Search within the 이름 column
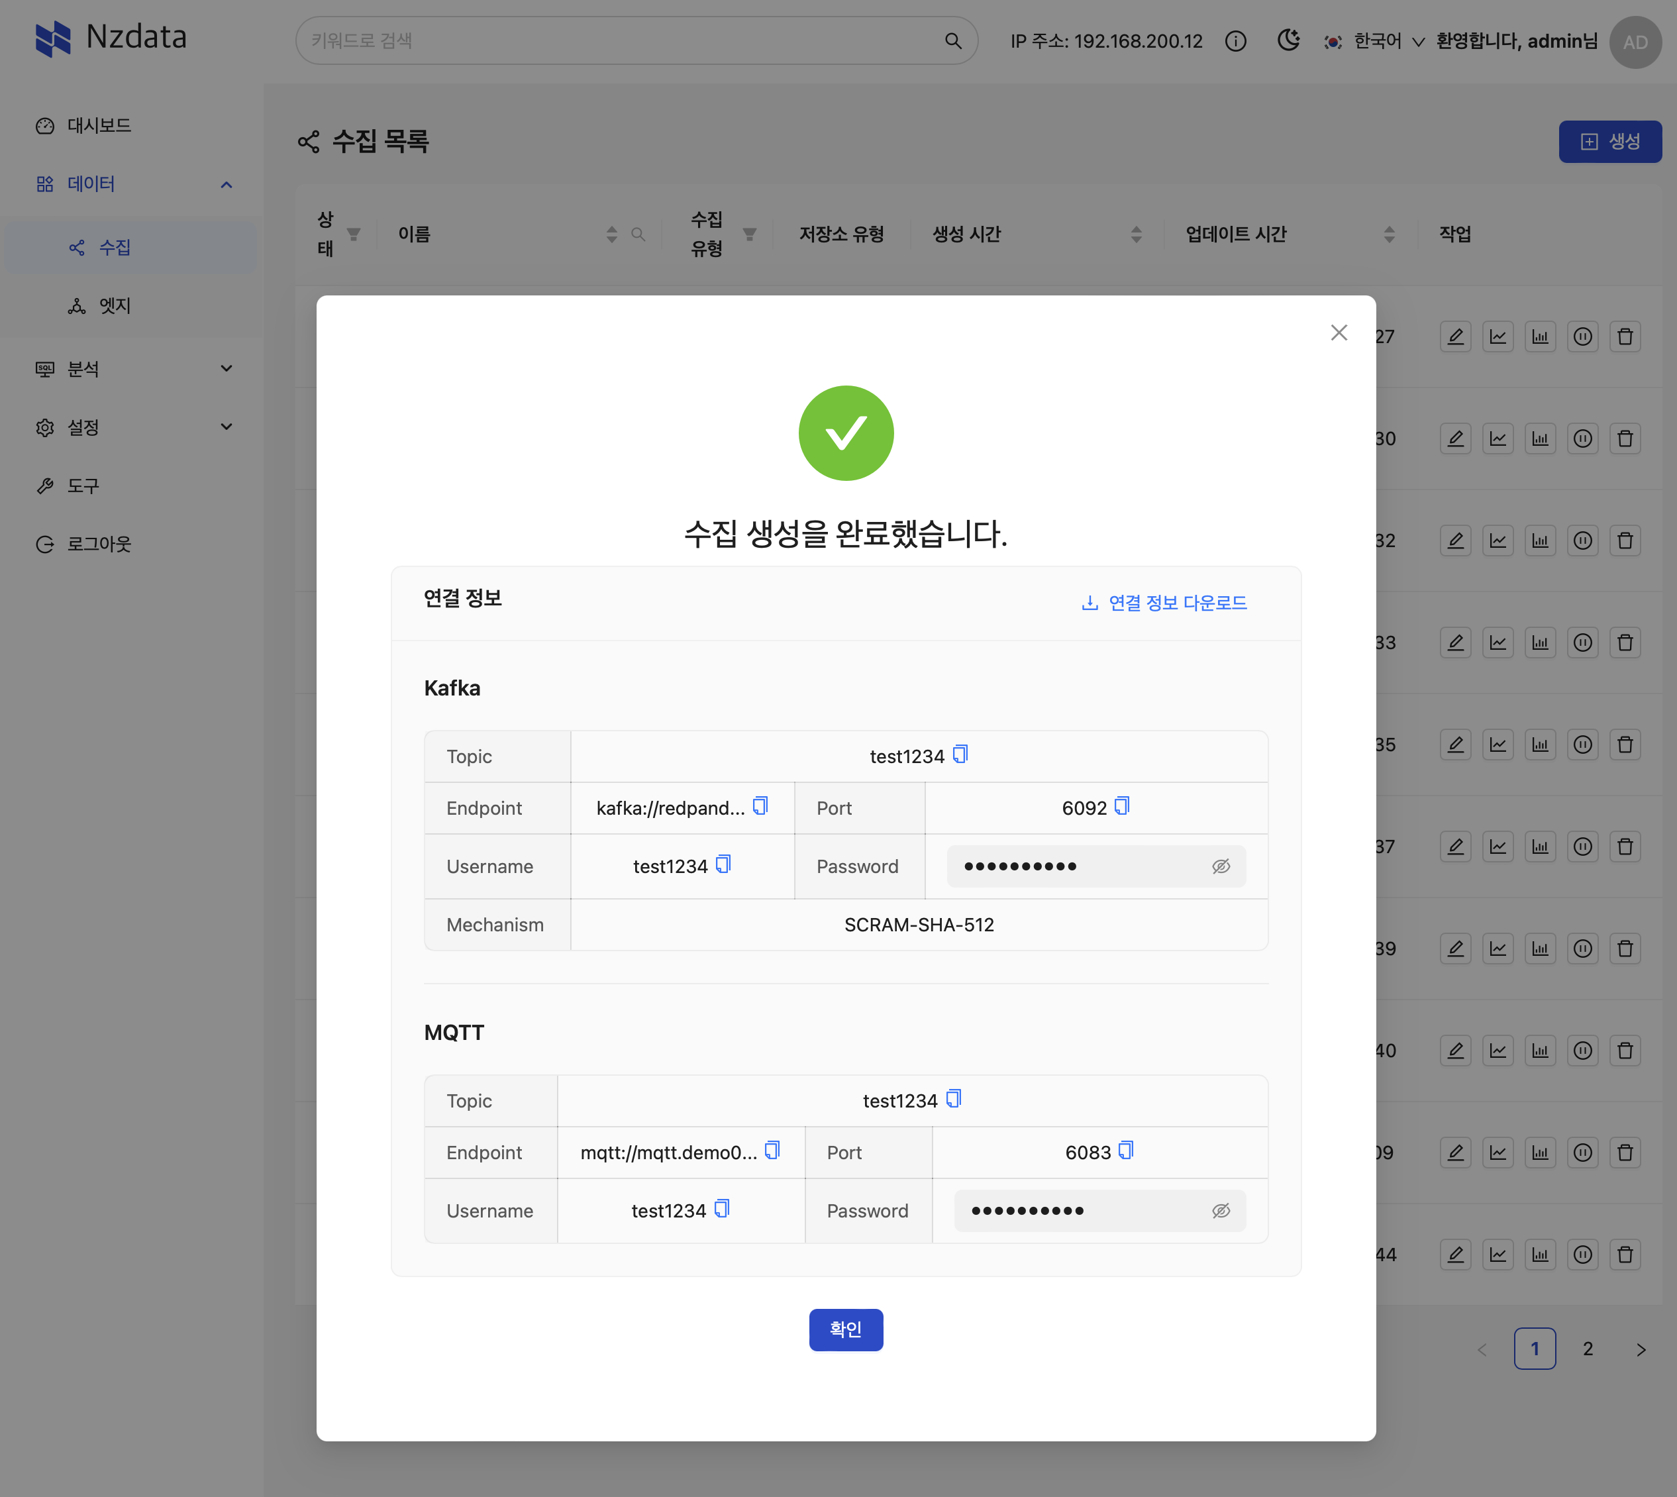This screenshot has height=1497, width=1677. tap(637, 234)
